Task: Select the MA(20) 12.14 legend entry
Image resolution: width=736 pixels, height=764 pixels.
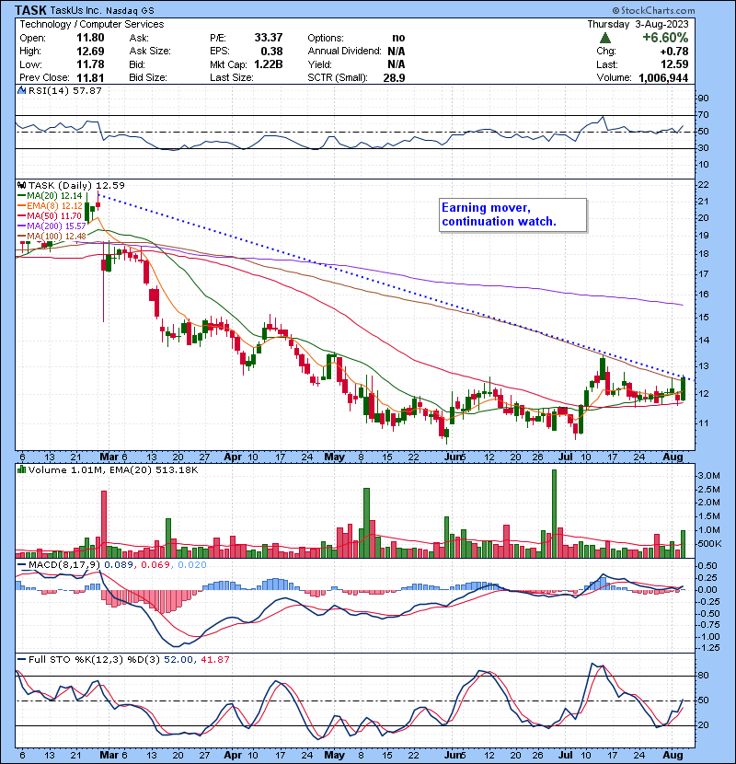Action: coord(50,196)
